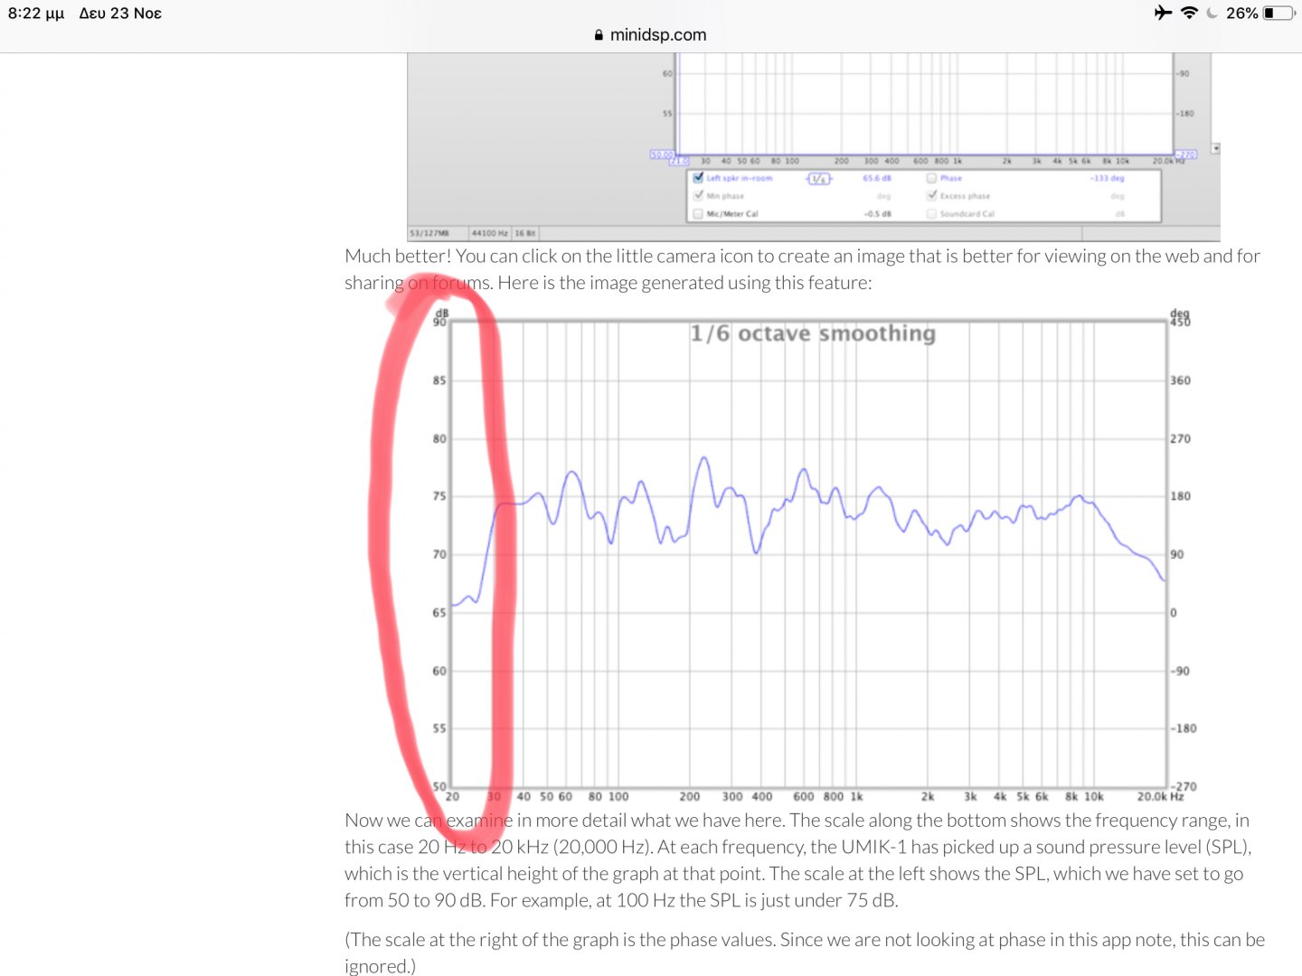Toggle the Excess phase checkbox
Image resolution: width=1302 pixels, height=976 pixels.
(x=931, y=195)
